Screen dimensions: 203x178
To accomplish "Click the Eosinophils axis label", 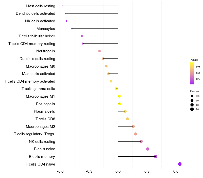I will coord(45,104).
